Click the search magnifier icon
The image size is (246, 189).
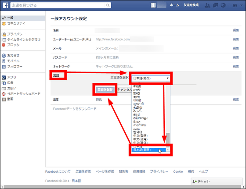[108, 5]
